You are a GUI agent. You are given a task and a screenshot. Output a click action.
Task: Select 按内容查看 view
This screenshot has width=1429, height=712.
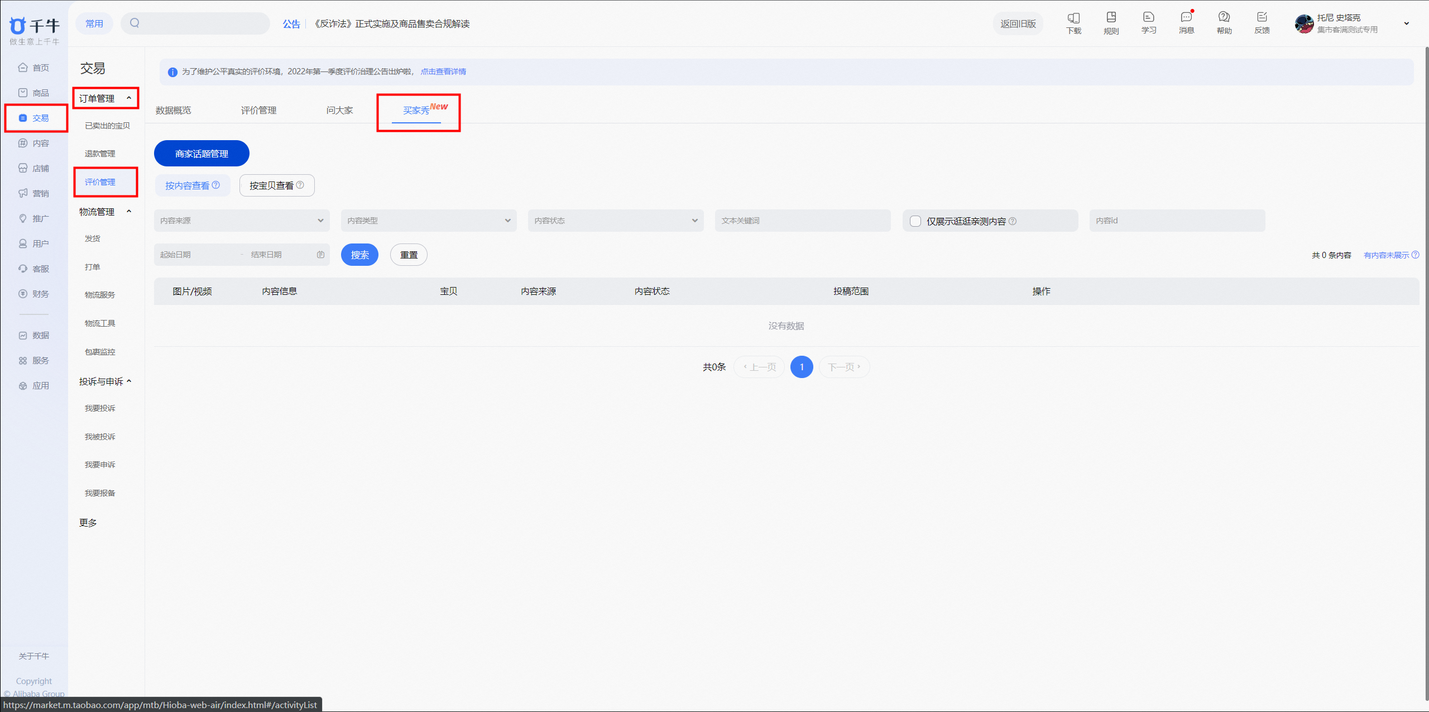click(x=193, y=185)
